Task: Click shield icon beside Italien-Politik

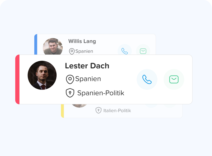Action: click(x=99, y=110)
